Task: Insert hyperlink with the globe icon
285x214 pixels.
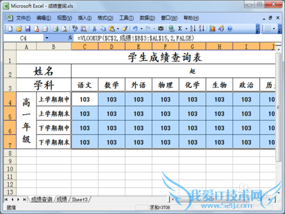Action: click(x=172, y=29)
